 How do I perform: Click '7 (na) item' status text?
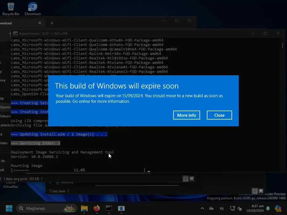(57, 191)
